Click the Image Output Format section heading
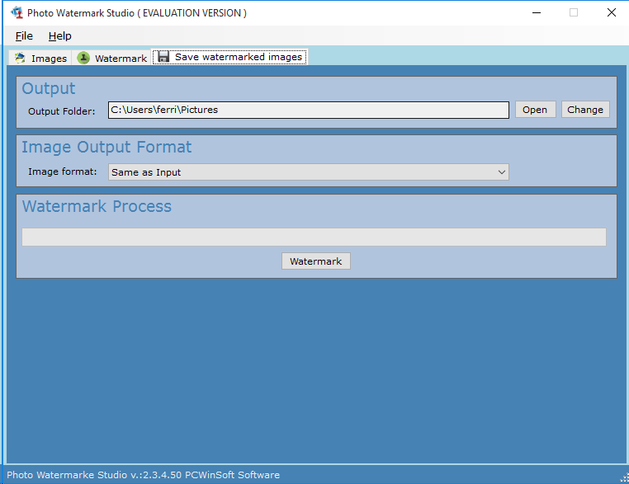 pos(106,148)
